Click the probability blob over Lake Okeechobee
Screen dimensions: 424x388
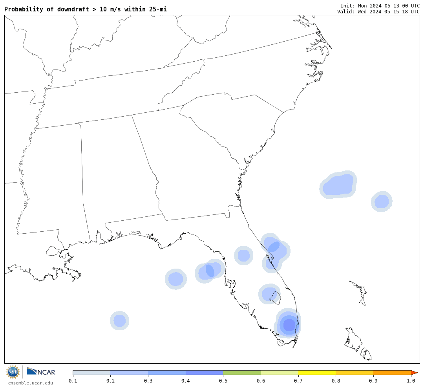(269, 294)
